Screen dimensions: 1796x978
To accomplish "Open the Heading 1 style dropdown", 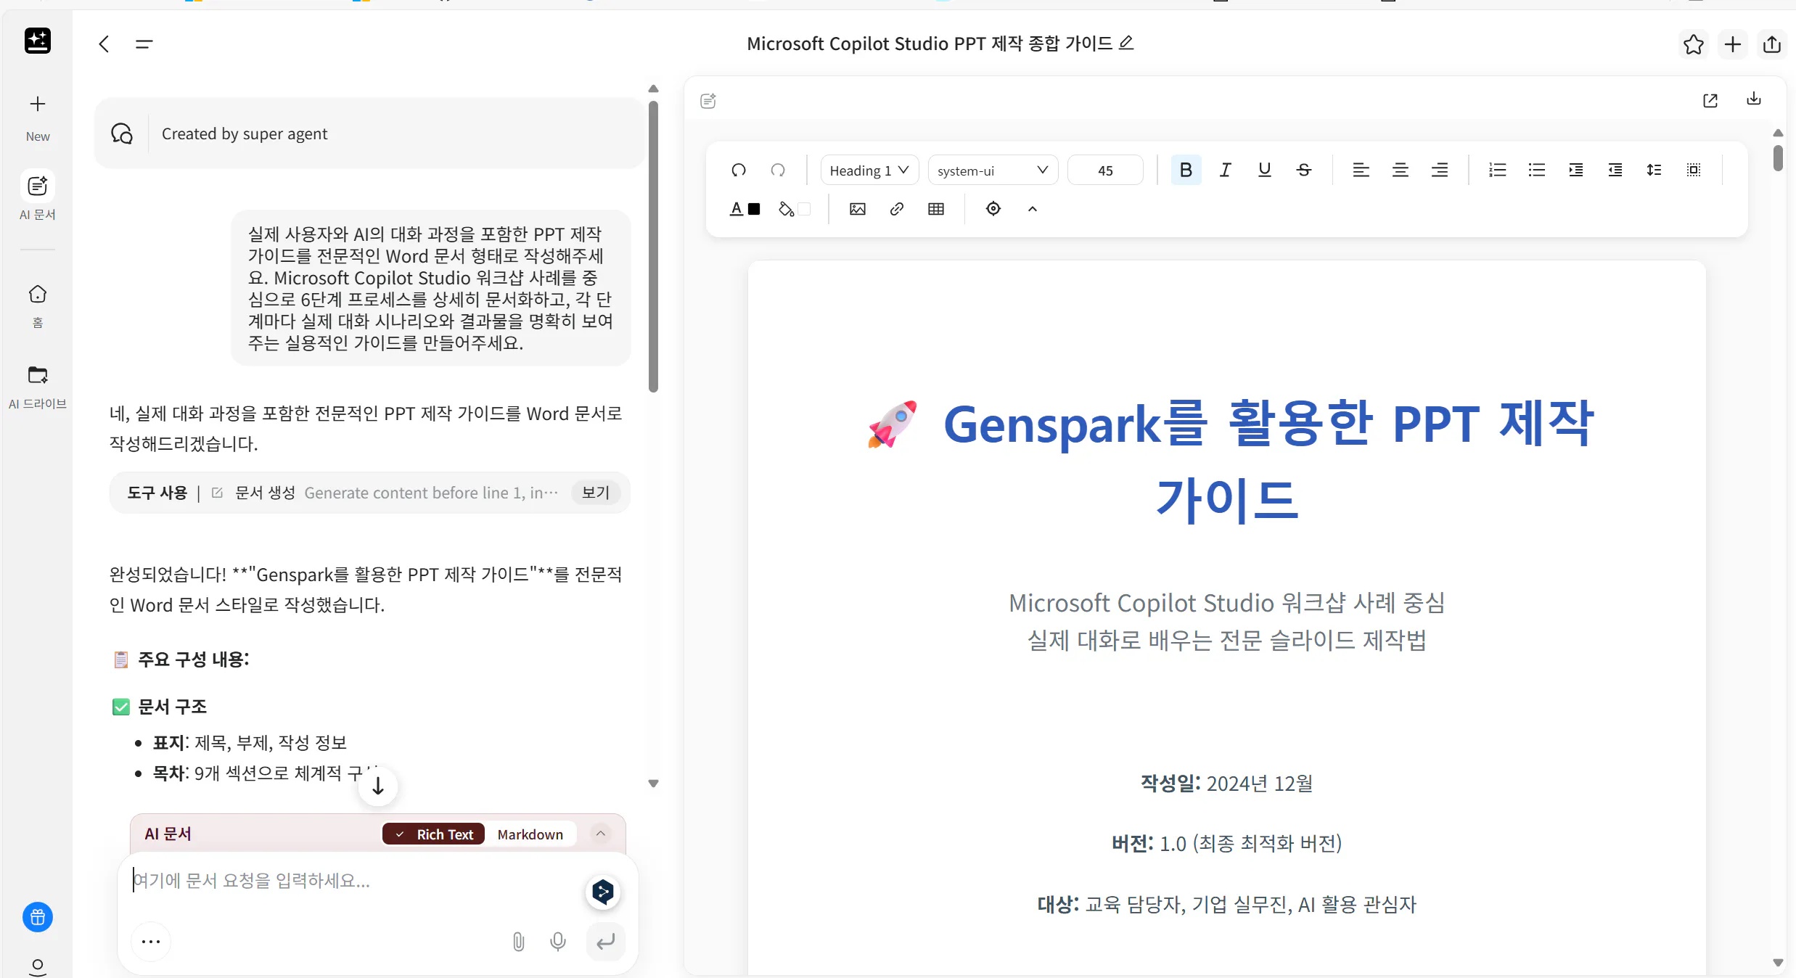I will point(869,170).
